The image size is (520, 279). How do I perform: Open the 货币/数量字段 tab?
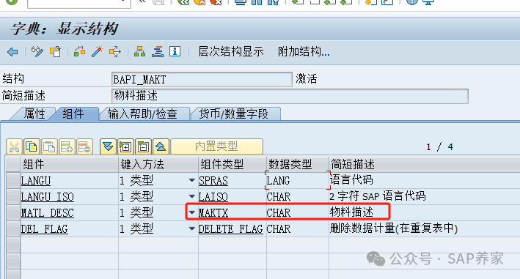point(233,114)
